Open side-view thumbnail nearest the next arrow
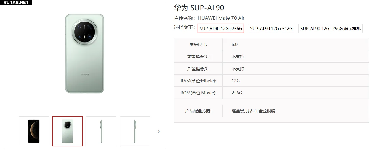 135,131
